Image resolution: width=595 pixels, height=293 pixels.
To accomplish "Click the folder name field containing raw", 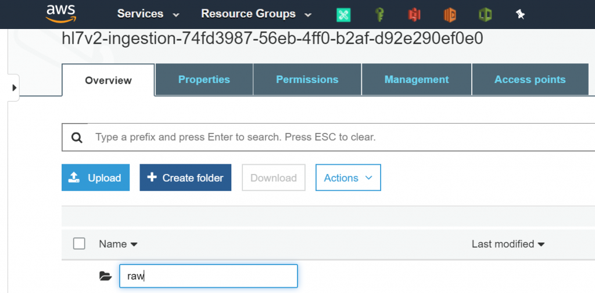I will tap(209, 276).
